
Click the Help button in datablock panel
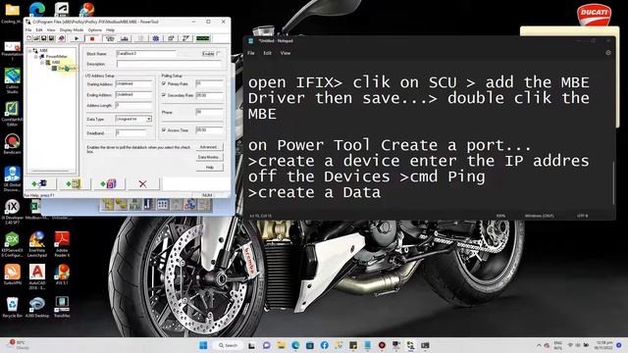(209, 168)
